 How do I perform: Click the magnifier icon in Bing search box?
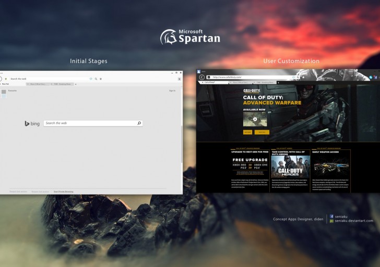tap(139, 123)
